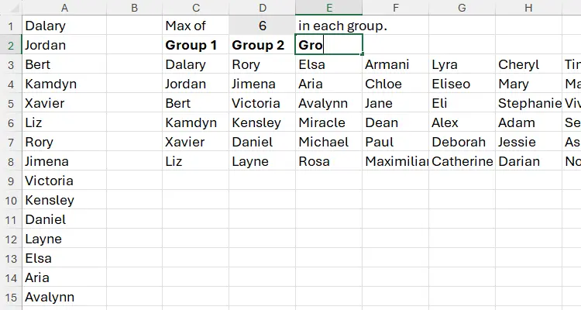The width and height of the screenshot is (581, 310).
Task: Select the Max of cell
Action: (x=195, y=26)
